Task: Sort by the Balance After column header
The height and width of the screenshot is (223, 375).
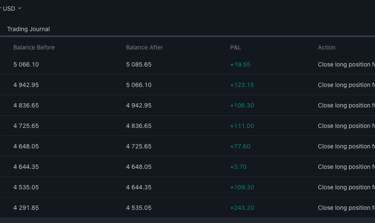Action: pyautogui.click(x=144, y=47)
